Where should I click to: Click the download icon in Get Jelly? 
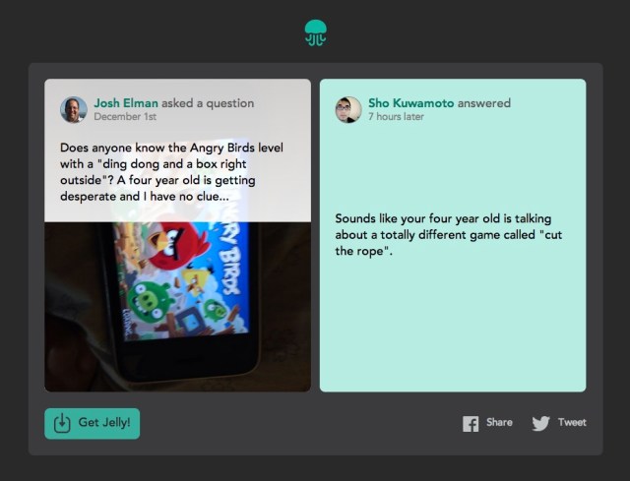click(62, 423)
